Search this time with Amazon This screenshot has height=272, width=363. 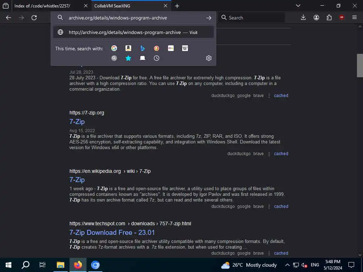[x=128, y=48]
